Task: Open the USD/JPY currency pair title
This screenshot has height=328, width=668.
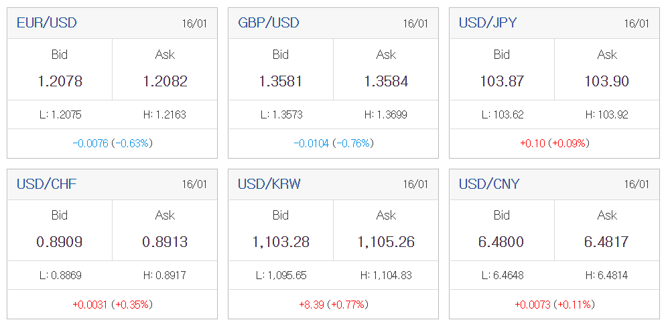Action: point(488,23)
